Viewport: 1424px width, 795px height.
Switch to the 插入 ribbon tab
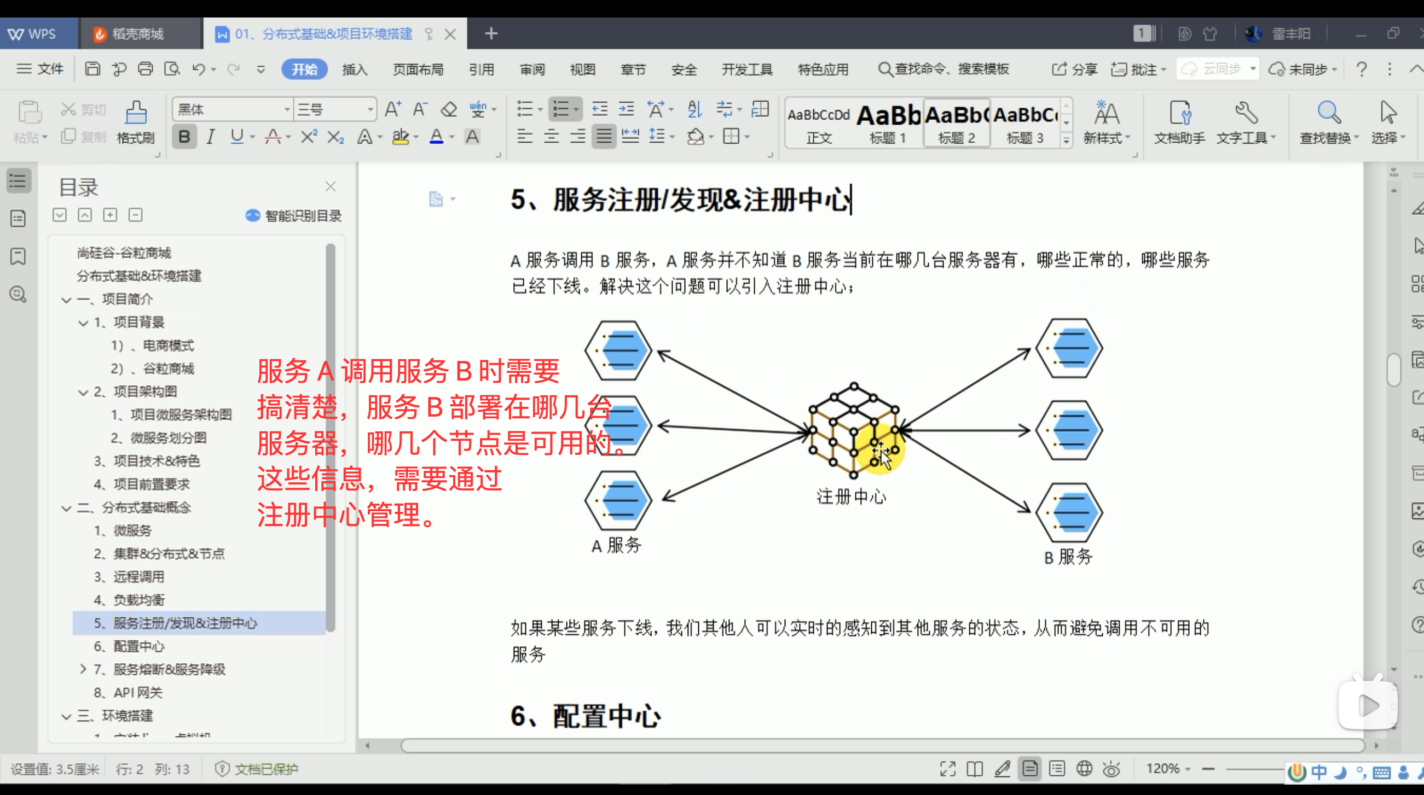click(x=354, y=69)
